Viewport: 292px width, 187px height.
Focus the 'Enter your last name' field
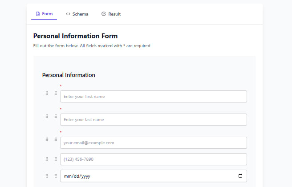tap(154, 120)
